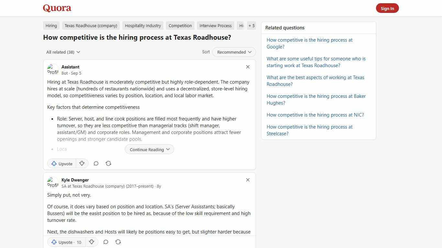The width and height of the screenshot is (442, 248).
Task: Expand Continue Reading on Assistant's answer
Action: click(149, 149)
